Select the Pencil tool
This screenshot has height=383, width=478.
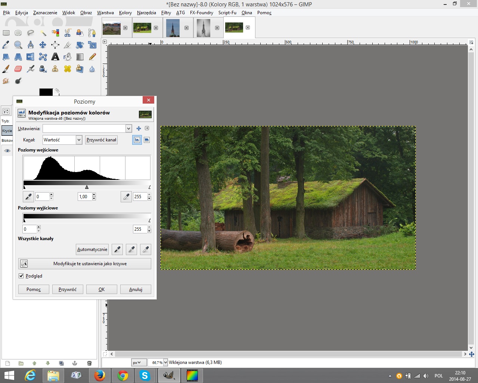pos(92,57)
